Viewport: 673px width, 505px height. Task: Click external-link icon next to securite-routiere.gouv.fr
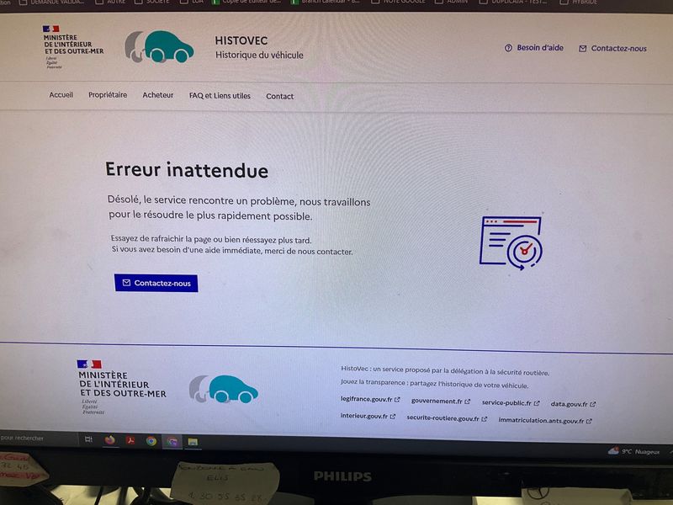tap(485, 418)
